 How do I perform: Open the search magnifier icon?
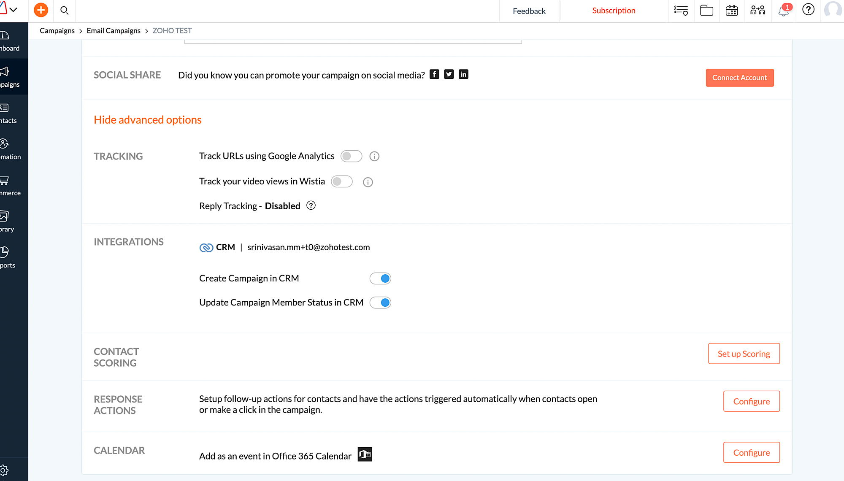[64, 10]
